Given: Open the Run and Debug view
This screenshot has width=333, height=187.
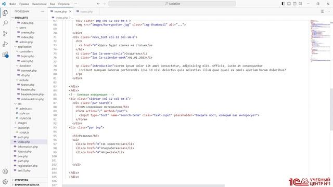Looking at the screenshot, I should click(x=5, y=44).
